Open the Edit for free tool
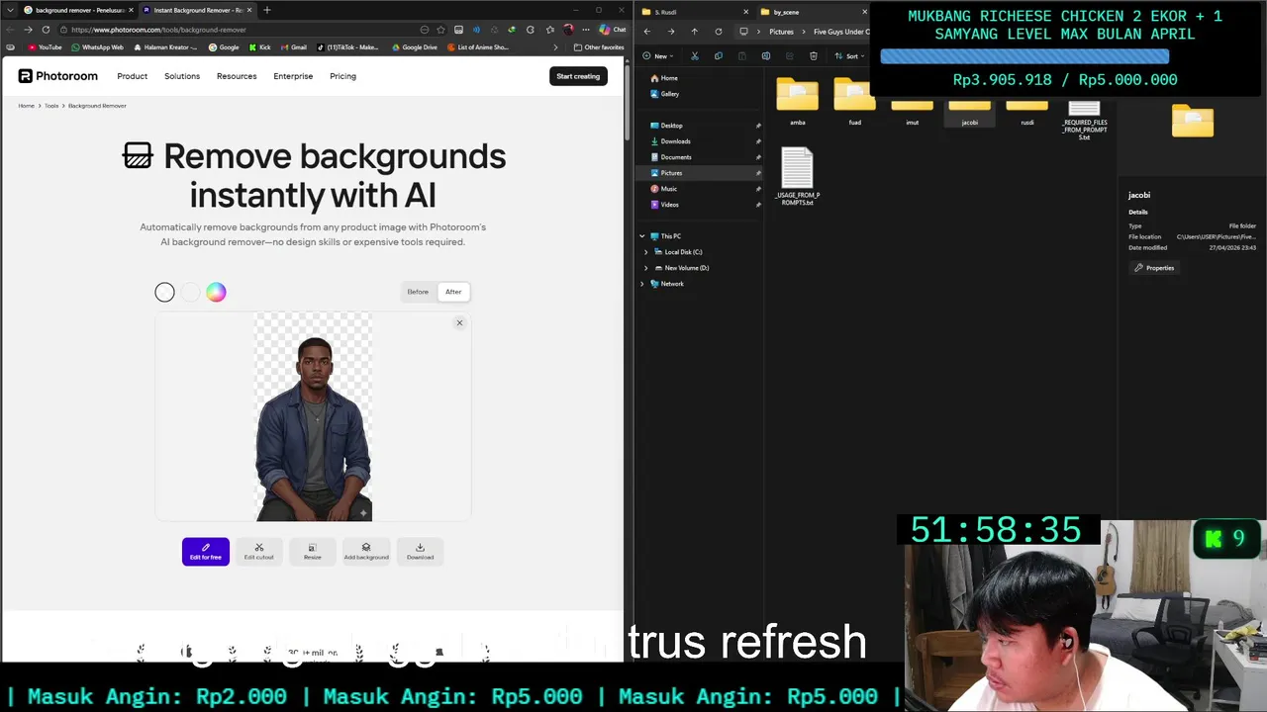 206,552
